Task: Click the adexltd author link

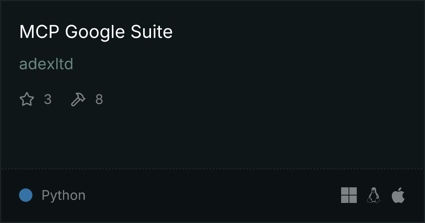Action: pos(46,64)
